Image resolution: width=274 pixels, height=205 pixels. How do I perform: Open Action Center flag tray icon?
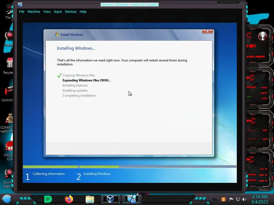pyautogui.click(x=231, y=199)
